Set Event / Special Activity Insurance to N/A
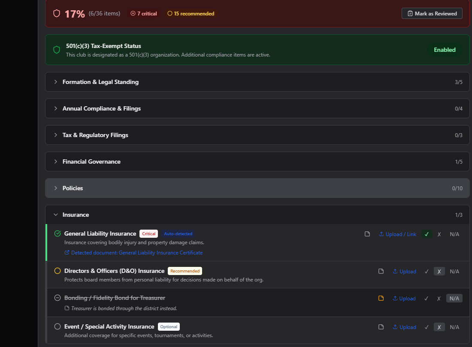The width and height of the screenshot is (472, 347). coord(454,327)
